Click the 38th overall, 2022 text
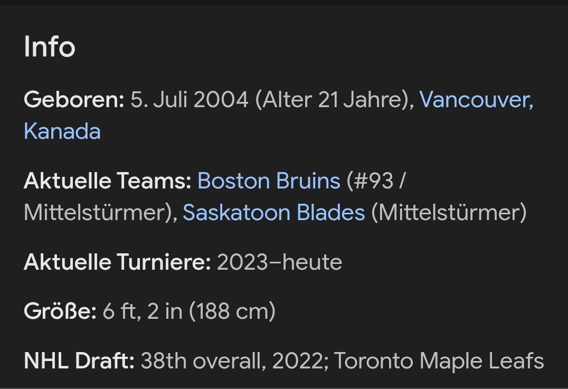The height and width of the screenshot is (389, 568). click(232, 361)
